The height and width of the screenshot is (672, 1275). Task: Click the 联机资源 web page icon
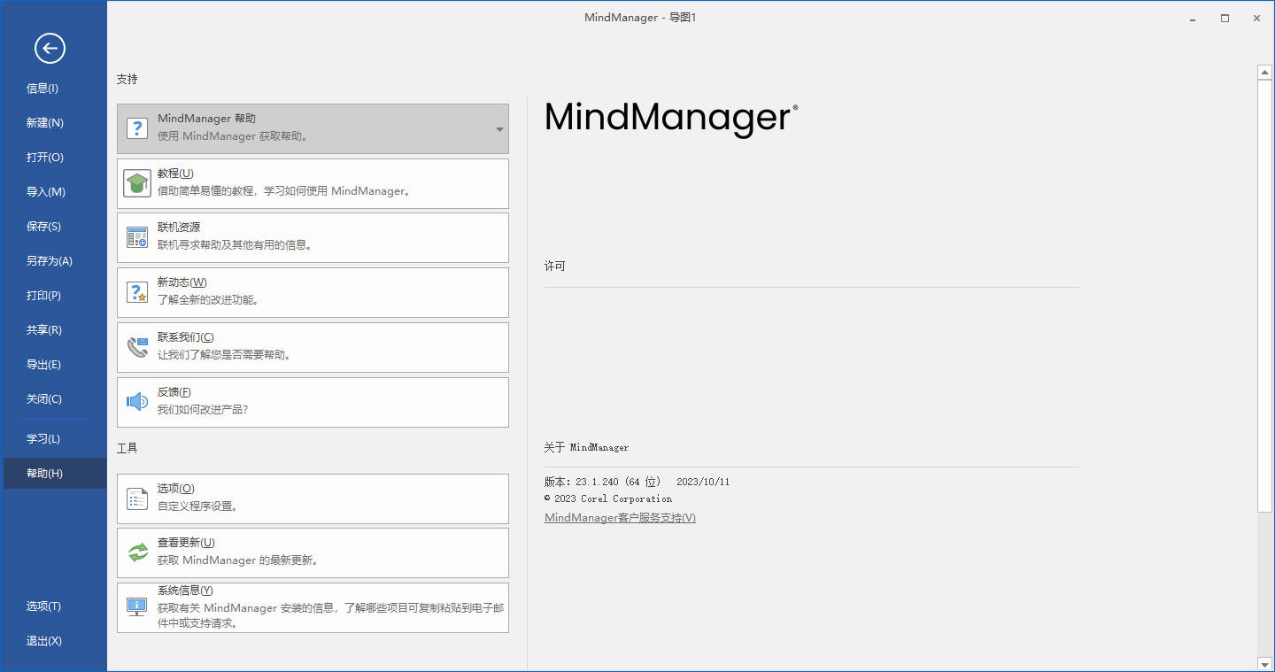[x=136, y=237]
